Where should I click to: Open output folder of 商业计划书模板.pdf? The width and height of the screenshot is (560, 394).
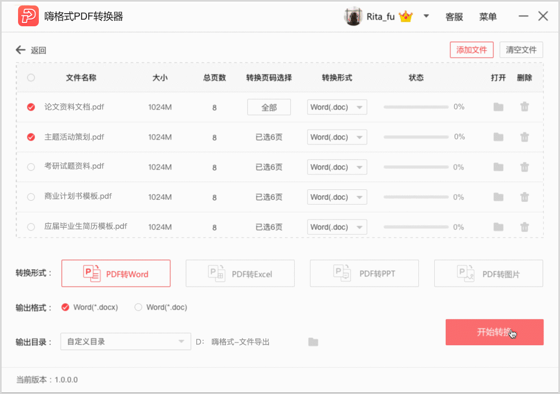point(498,197)
